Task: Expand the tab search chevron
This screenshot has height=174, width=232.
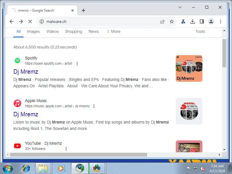Action: coord(180,7)
